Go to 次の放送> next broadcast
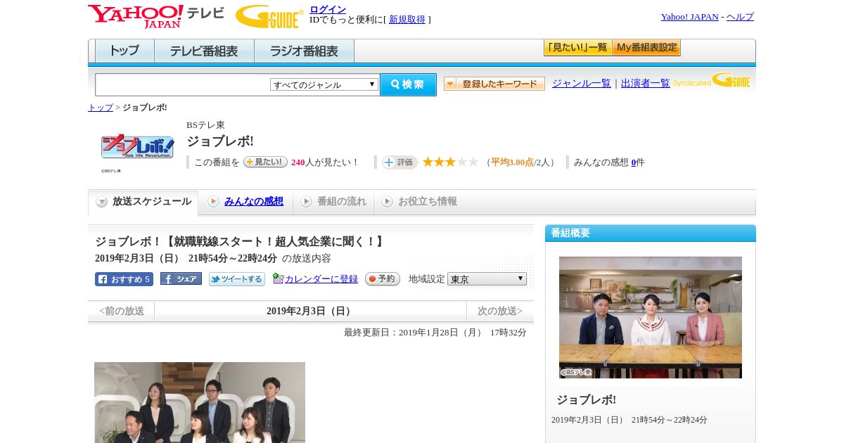This screenshot has width=844, height=443. point(500,312)
